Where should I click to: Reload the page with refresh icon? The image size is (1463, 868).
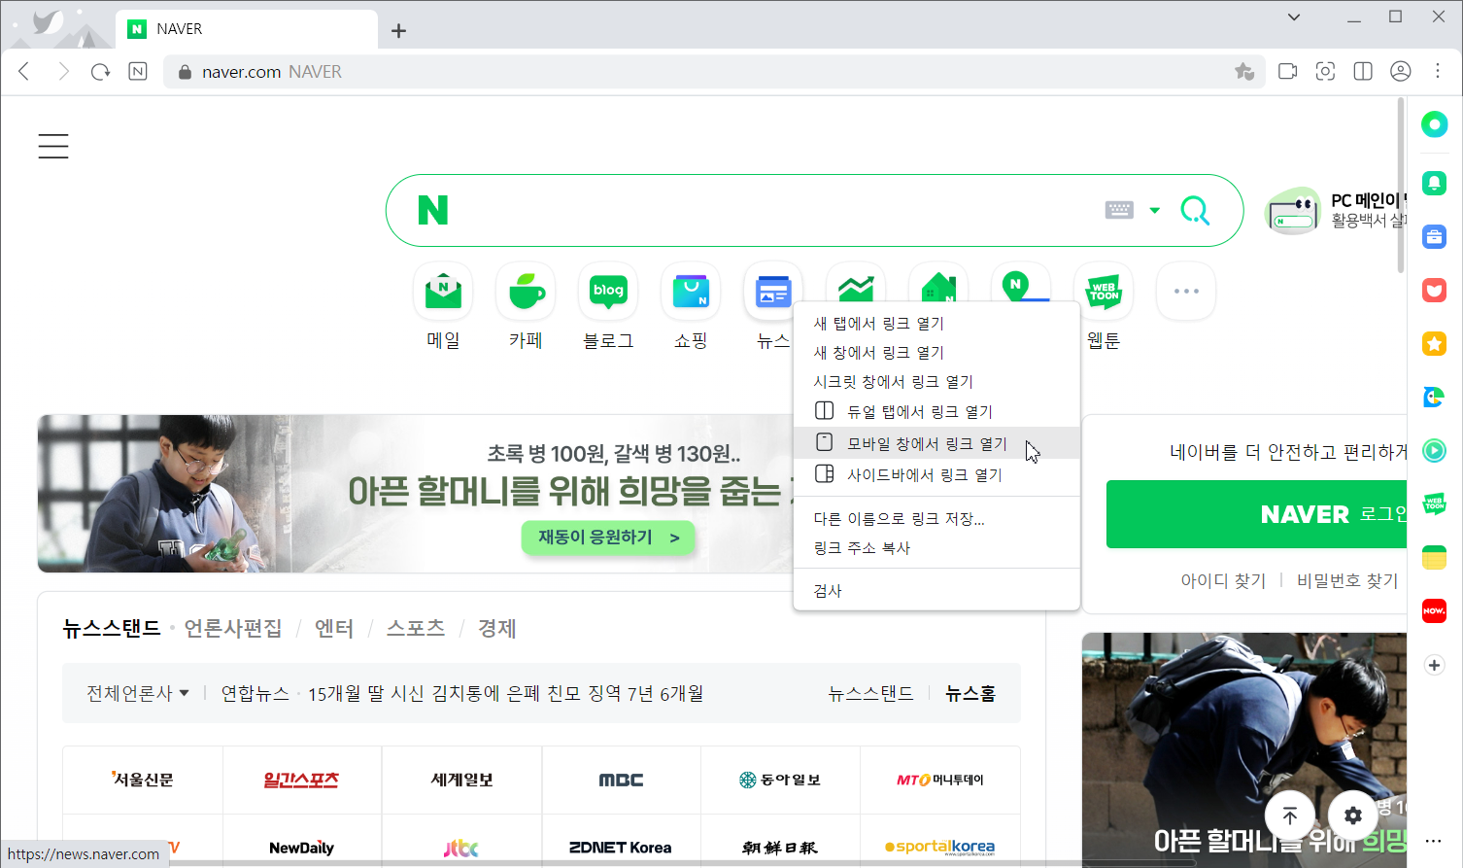point(100,71)
